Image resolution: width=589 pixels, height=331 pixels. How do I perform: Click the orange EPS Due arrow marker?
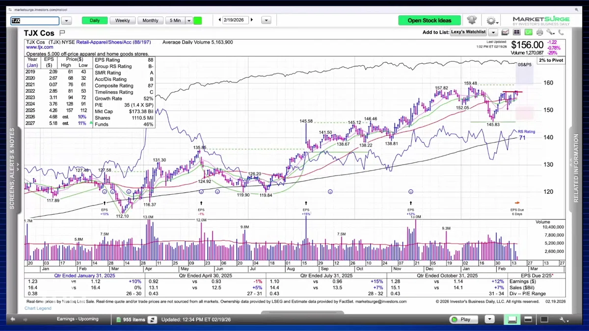click(x=517, y=203)
